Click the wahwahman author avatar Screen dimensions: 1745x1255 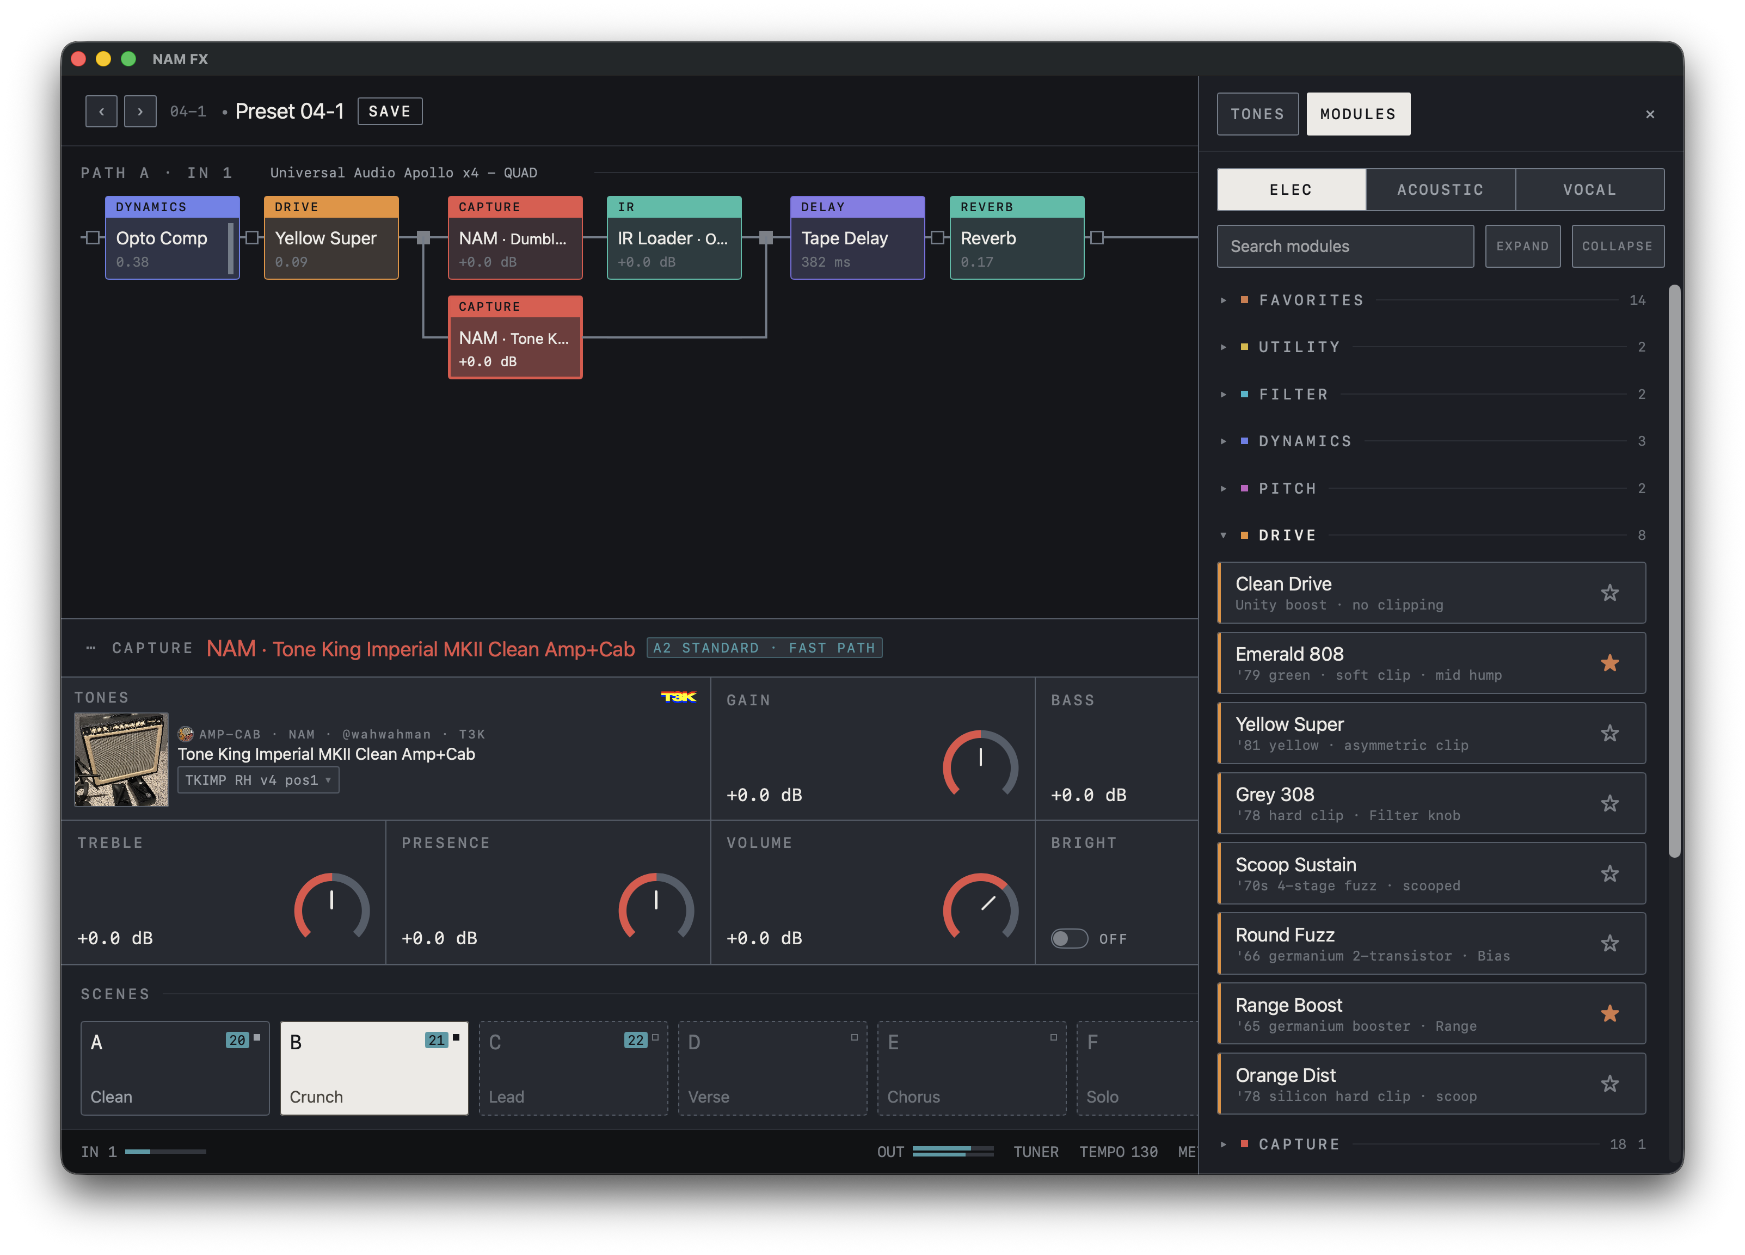(186, 734)
